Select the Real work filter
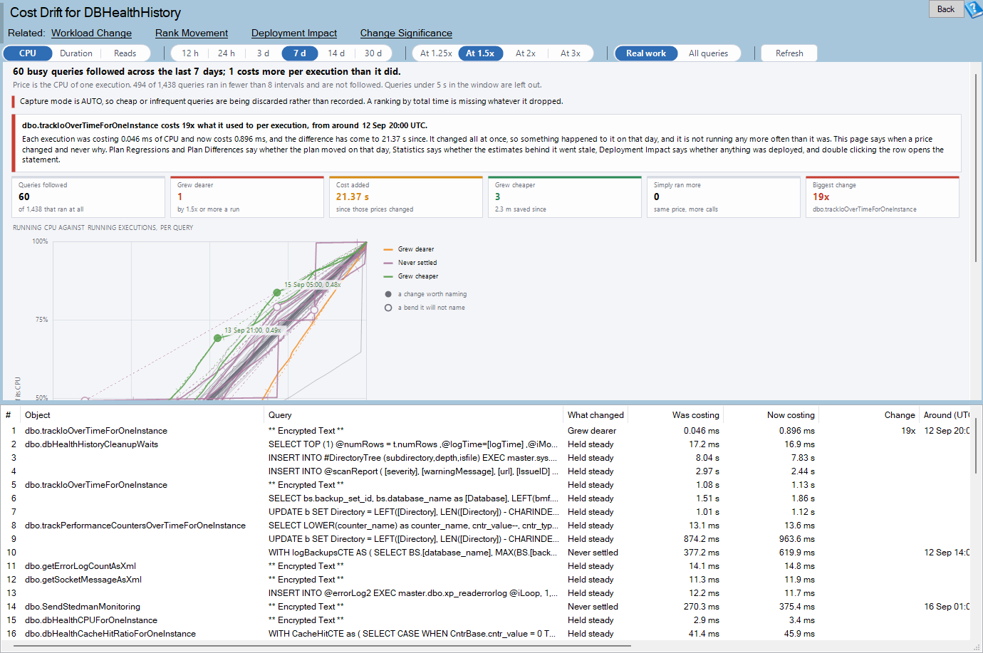 click(x=646, y=53)
